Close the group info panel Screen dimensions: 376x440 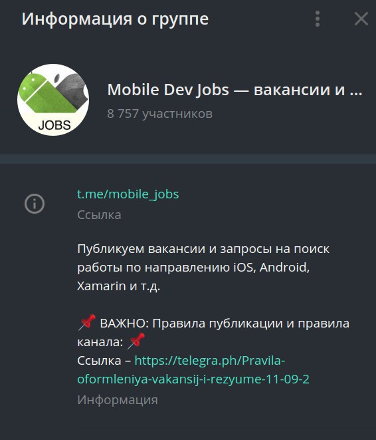(361, 19)
